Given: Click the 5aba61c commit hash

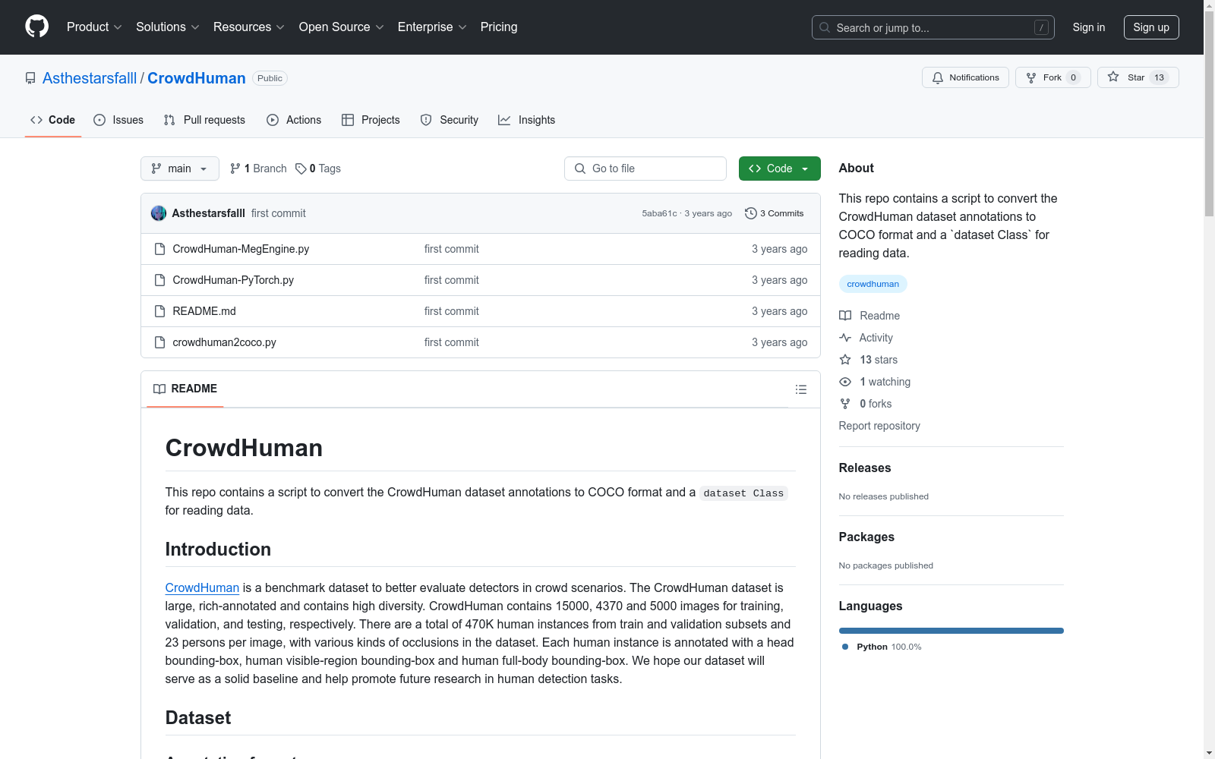Looking at the screenshot, I should 659,213.
